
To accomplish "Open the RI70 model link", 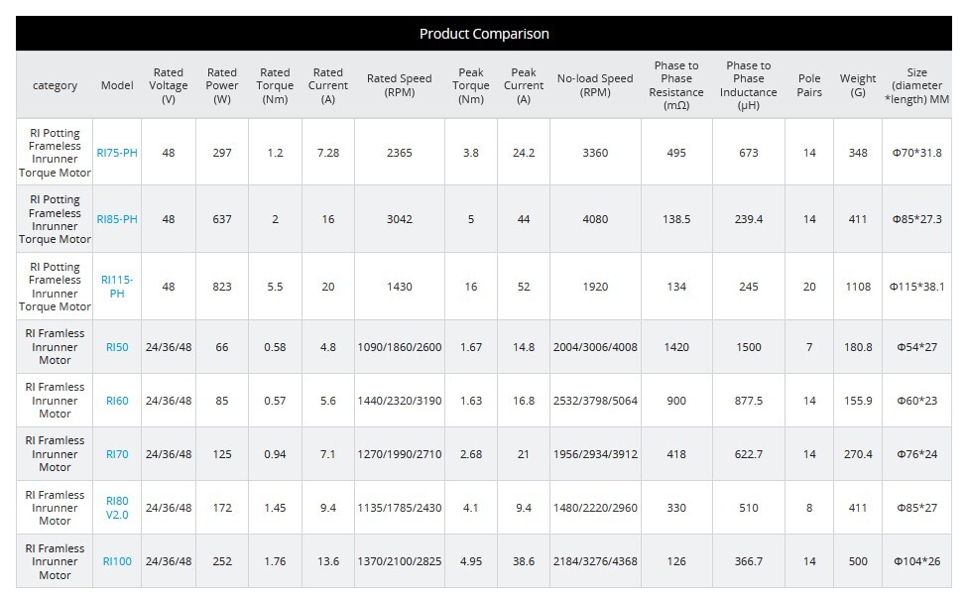I will pos(117,454).
